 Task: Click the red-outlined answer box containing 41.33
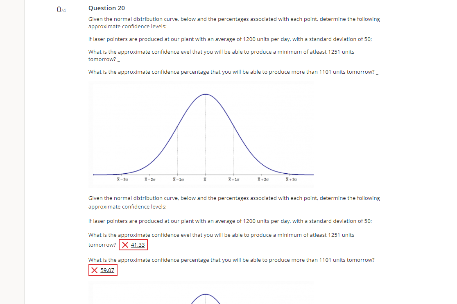[133, 244]
